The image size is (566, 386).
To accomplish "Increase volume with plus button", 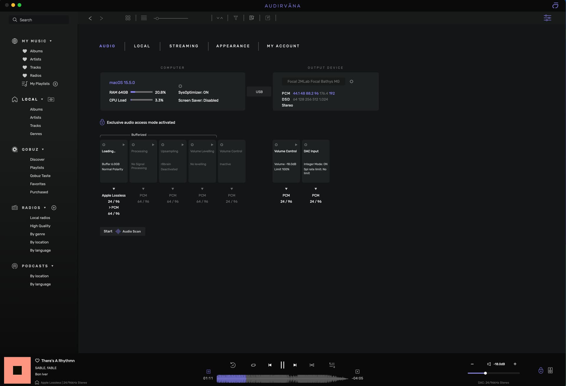I will click(515, 364).
